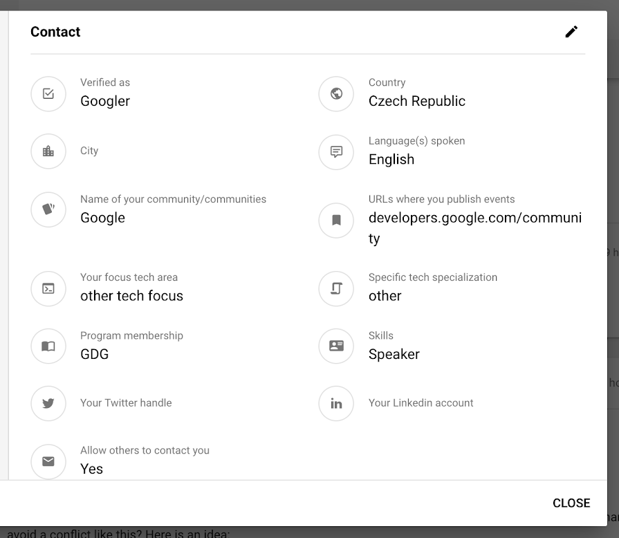
Task: Click the Twitter bird icon
Action: pos(48,403)
